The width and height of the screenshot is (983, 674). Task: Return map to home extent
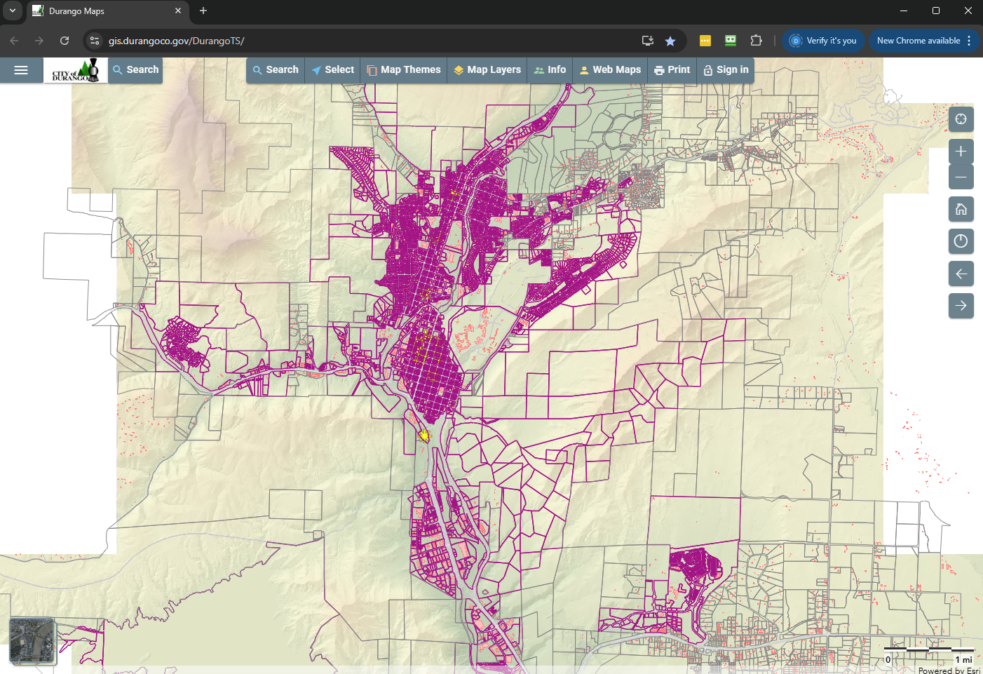tap(961, 209)
